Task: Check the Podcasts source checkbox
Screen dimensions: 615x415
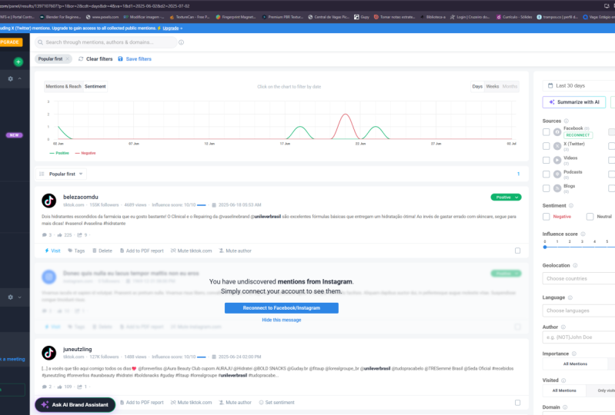Action: 546,174
